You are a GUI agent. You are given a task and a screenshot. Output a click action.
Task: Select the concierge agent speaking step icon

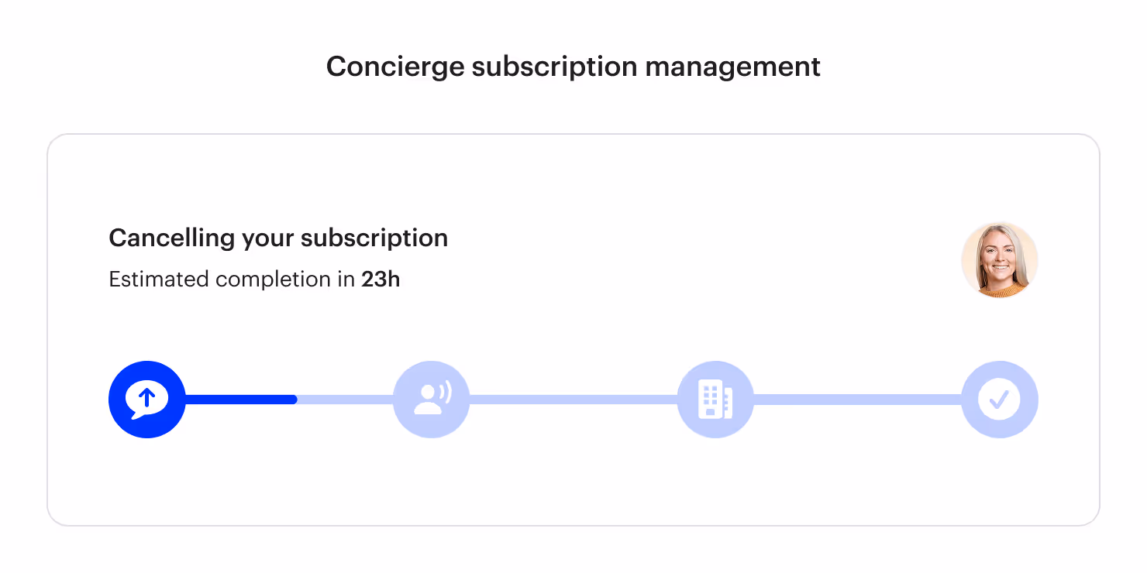coord(432,400)
